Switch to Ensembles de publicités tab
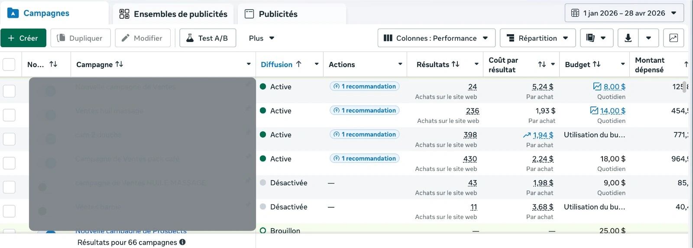Image resolution: width=693 pixels, height=248 pixels. [x=173, y=14]
